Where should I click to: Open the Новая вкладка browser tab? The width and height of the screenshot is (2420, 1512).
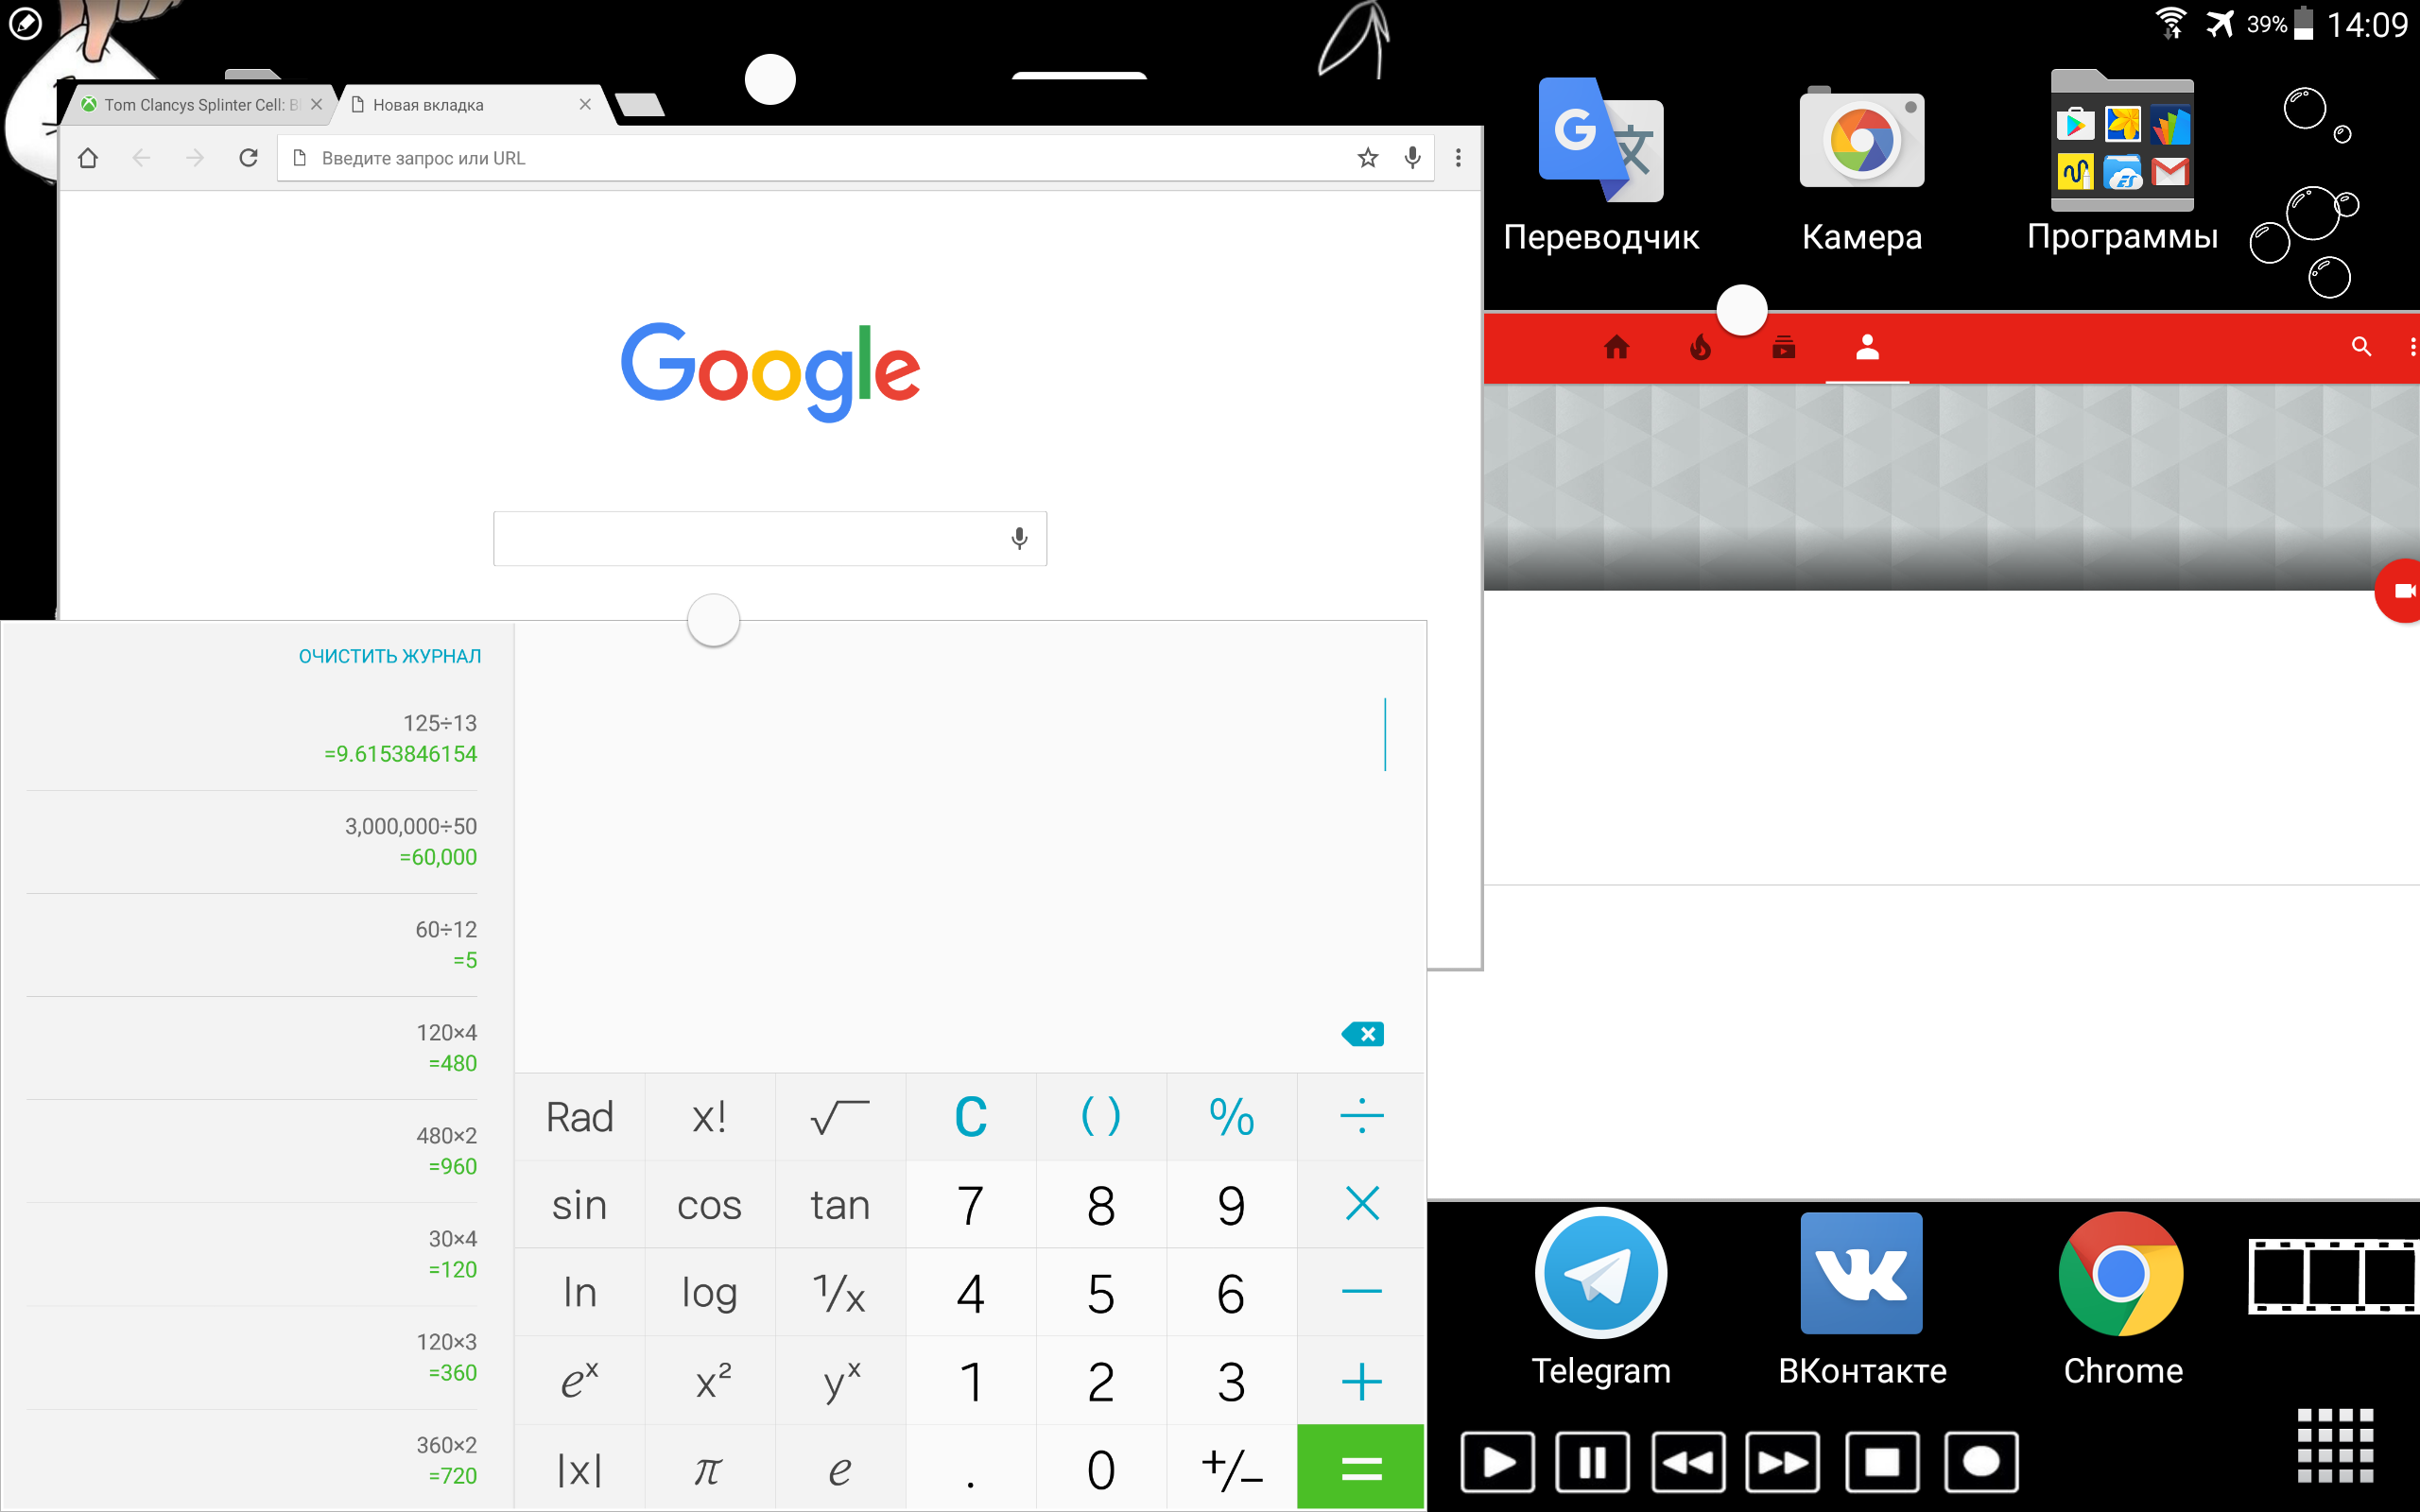(461, 105)
